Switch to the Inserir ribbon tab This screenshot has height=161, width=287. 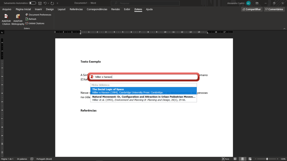click(x=38, y=9)
